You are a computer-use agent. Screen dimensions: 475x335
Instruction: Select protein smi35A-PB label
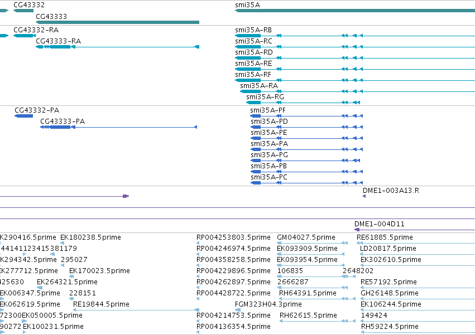(268, 166)
